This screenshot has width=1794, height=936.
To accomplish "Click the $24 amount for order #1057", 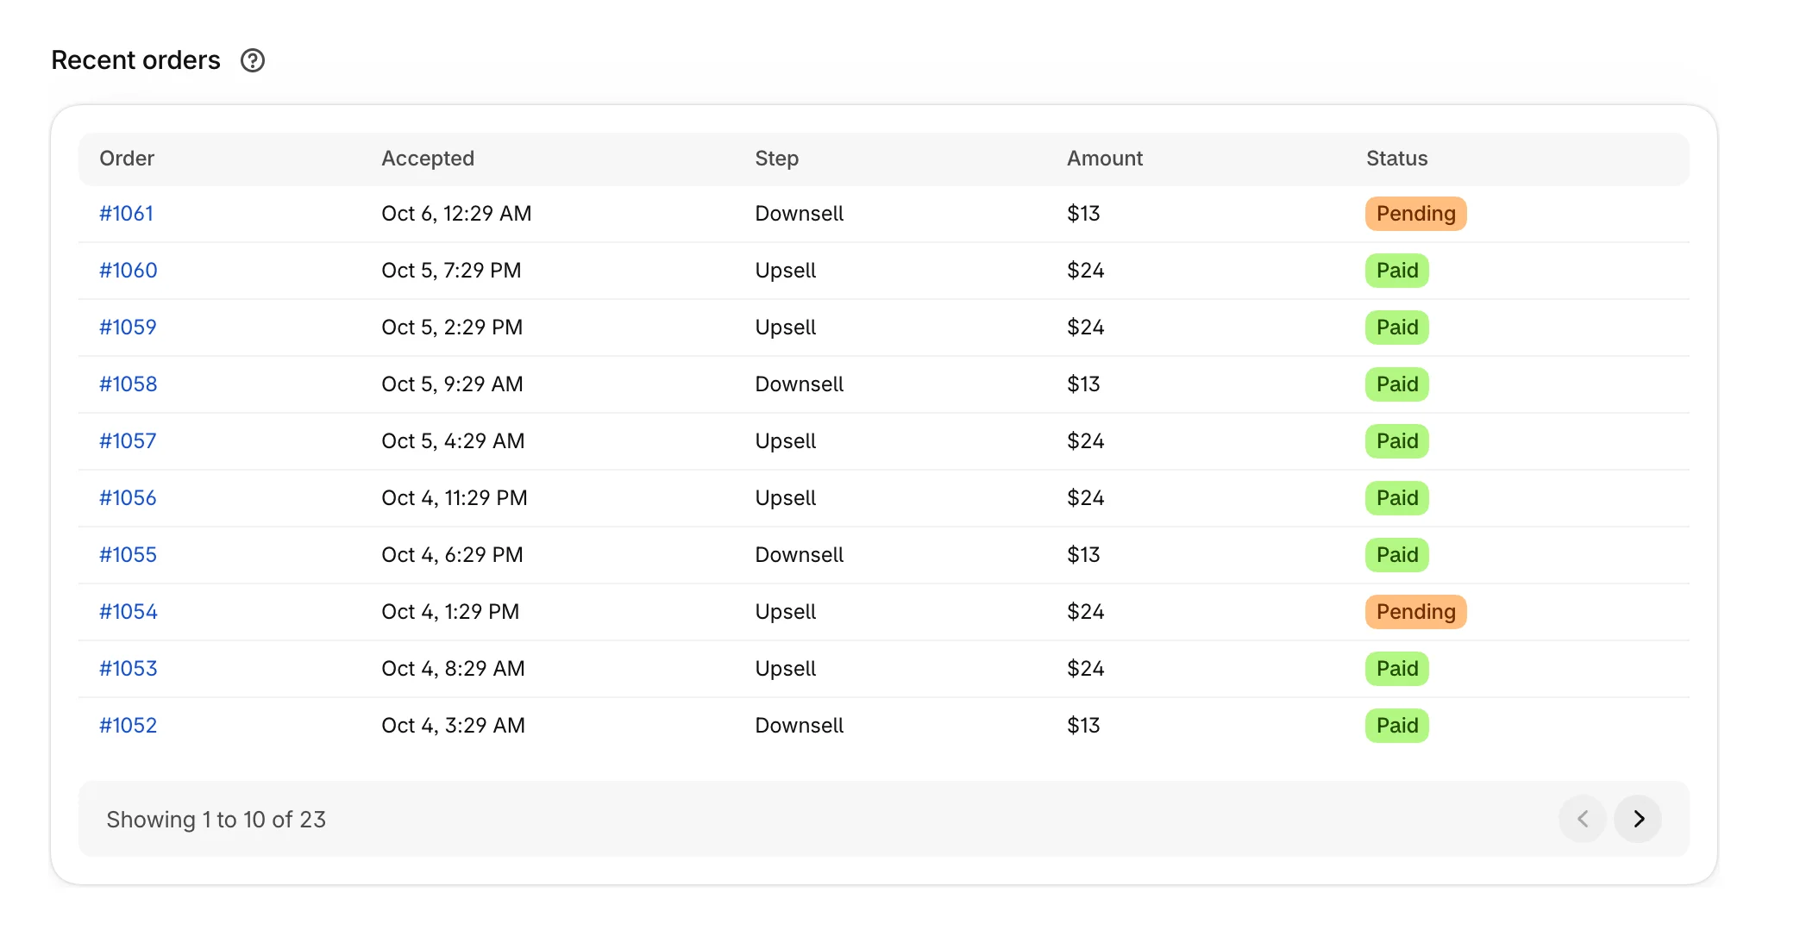I will click(x=1086, y=441).
